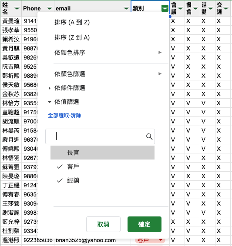Select name cell 童聰超
Viewport: 232px width, 246px height.
pyautogui.click(x=11, y=112)
